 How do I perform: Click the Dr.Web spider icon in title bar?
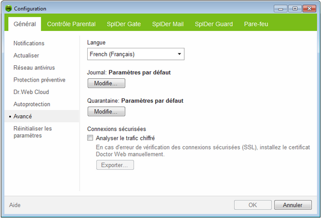pyautogui.click(x=8, y=9)
